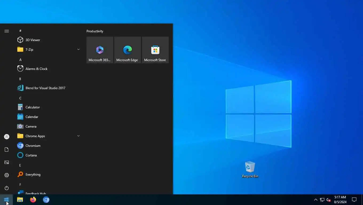Click the Power button in Start
This screenshot has height=205, width=363.
tap(7, 188)
